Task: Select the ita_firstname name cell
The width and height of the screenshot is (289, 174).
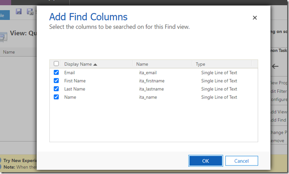Action: click(x=152, y=81)
